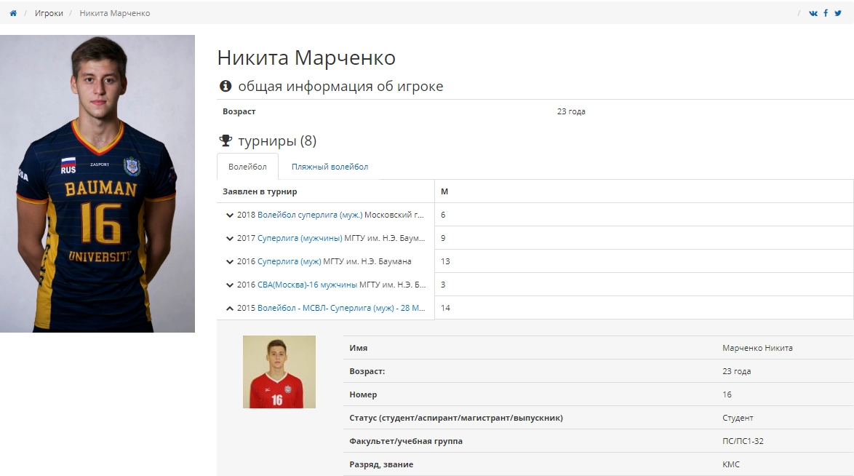Switch to the Пляжный волейбол tab
The height and width of the screenshot is (476, 854).
[330, 167]
